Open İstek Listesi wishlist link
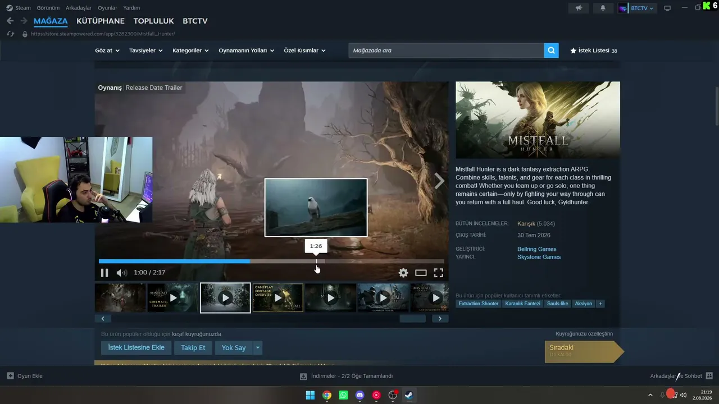 (594, 50)
